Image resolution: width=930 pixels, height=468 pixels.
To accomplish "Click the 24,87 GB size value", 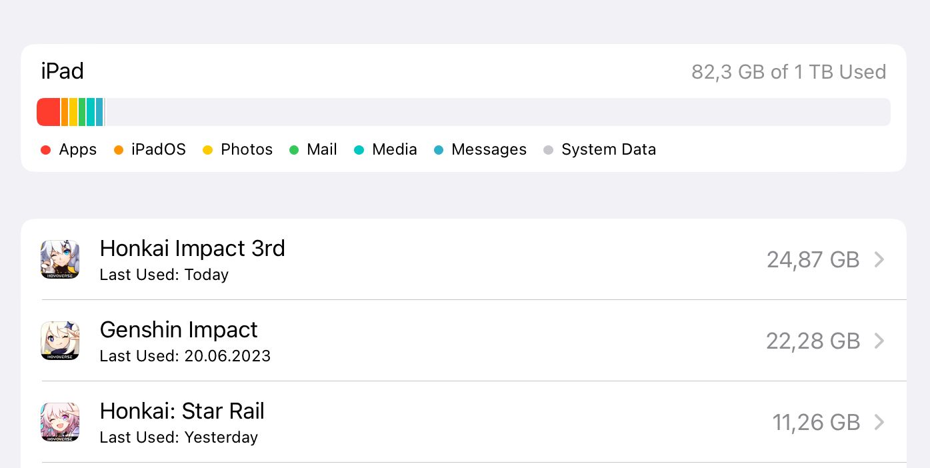I will pyautogui.click(x=813, y=259).
